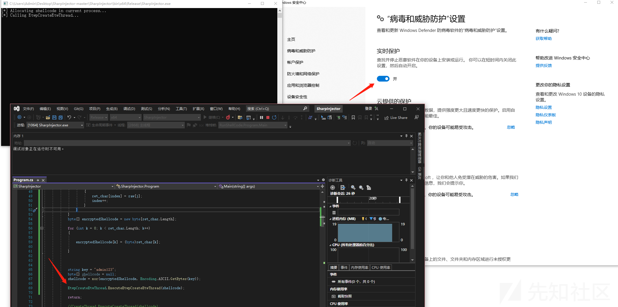Click 登录 sign-in in Visual Studio title bar
Image resolution: width=618 pixels, height=307 pixels.
[x=369, y=109]
